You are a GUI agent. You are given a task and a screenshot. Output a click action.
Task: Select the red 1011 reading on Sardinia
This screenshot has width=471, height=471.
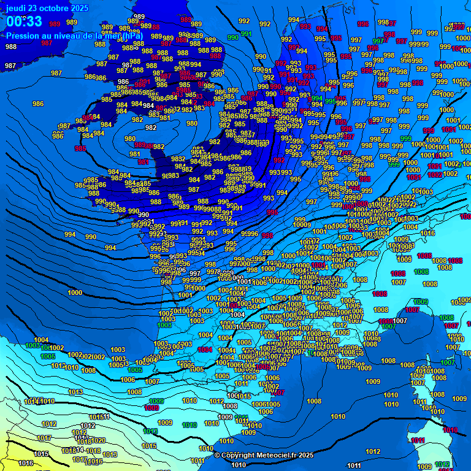[x=418, y=440]
